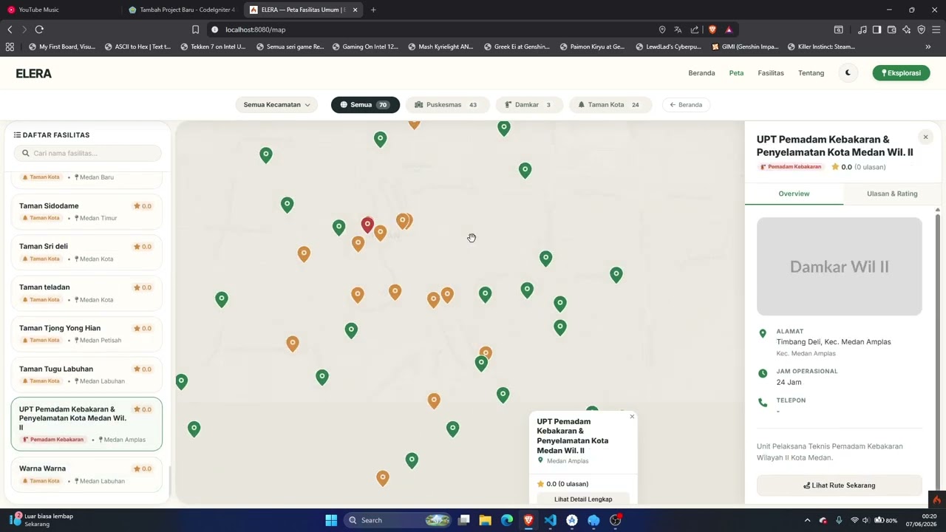
Task: Select Taman Tugu Labuhan in the list
Action: click(86, 375)
